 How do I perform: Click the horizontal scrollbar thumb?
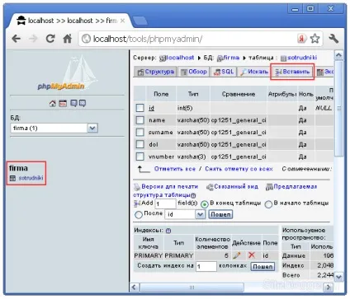(192, 287)
